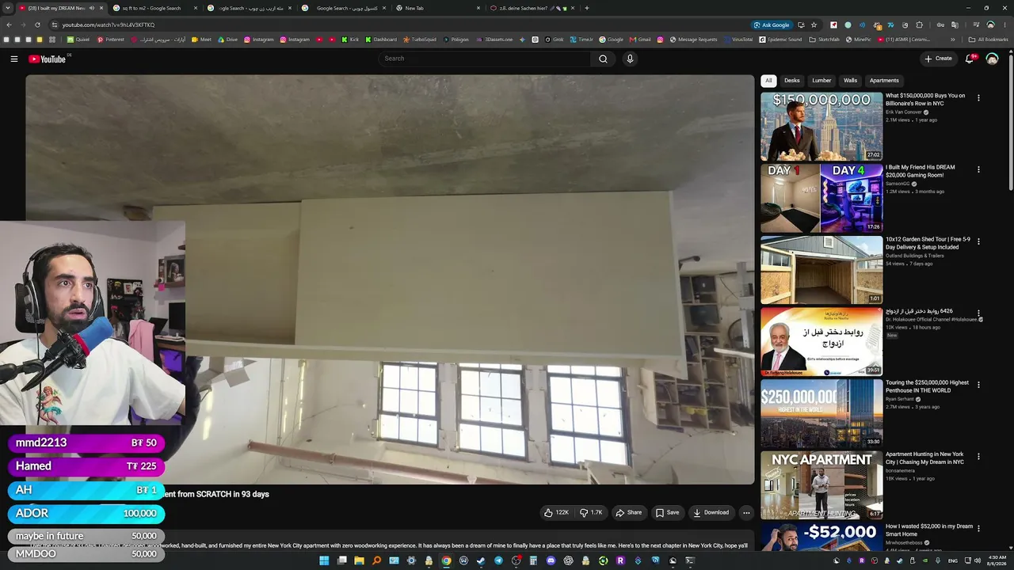Screen dimensions: 1014x570
Task: Click the Download button
Action: point(711,513)
